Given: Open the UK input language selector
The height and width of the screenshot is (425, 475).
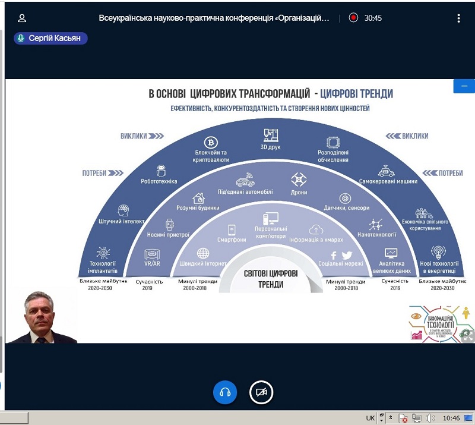Looking at the screenshot, I should pyautogui.click(x=370, y=418).
